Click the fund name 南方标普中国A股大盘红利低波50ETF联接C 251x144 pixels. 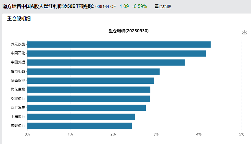pos(48,6)
